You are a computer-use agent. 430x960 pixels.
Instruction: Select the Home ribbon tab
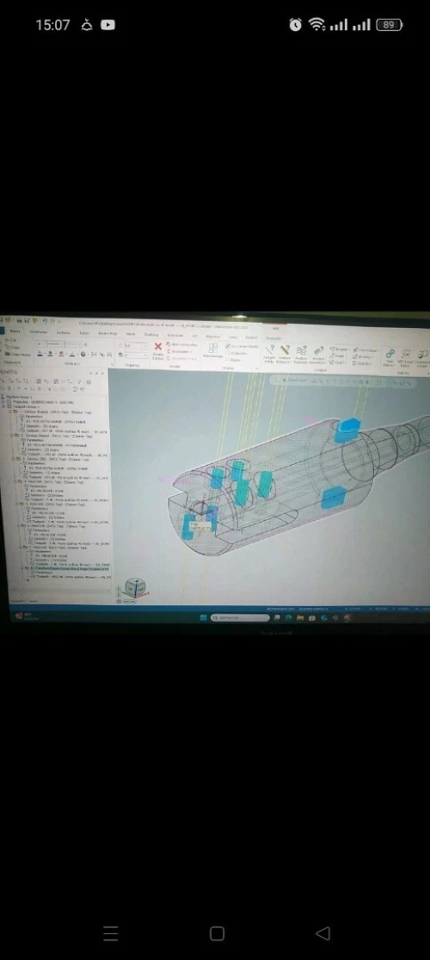(15, 331)
